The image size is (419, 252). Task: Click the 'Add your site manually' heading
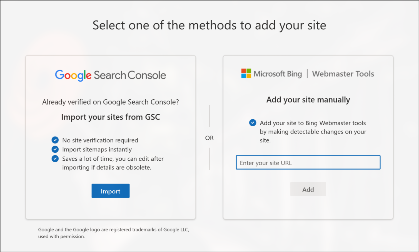coord(308,100)
